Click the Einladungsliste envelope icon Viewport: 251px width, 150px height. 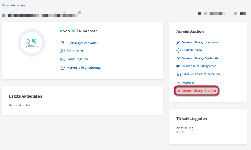(x=63, y=59)
